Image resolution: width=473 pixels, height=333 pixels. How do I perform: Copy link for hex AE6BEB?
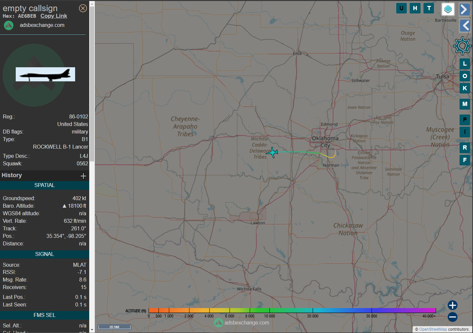54,16
